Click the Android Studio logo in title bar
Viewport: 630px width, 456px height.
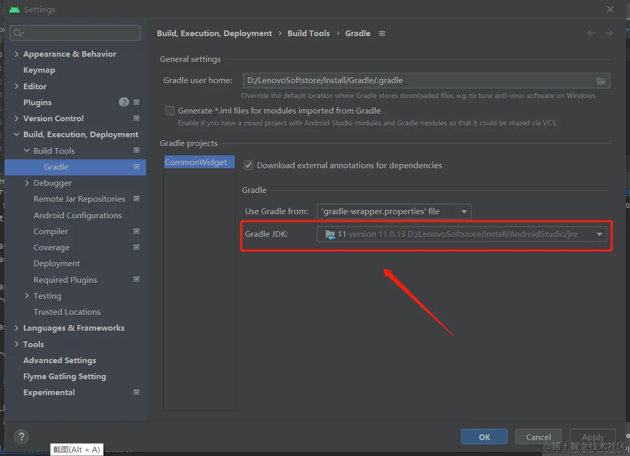(x=14, y=9)
